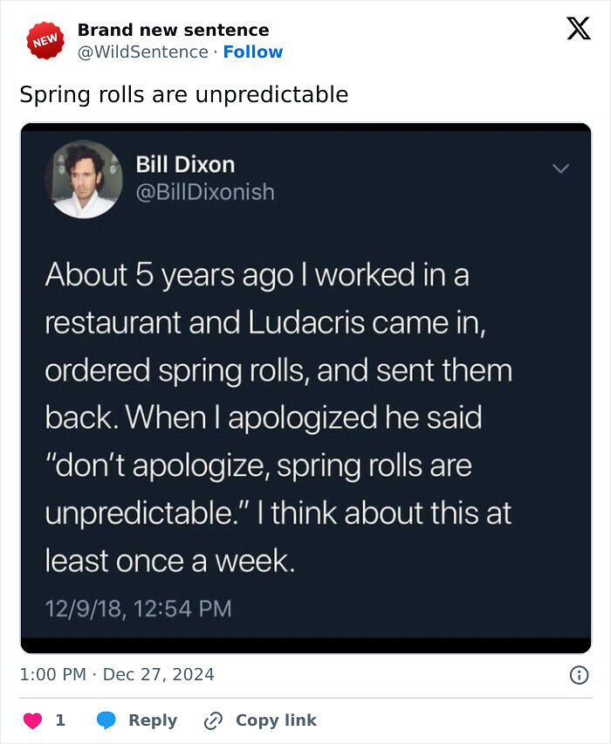
Task: Open @WildSentence's handle
Action: [144, 52]
